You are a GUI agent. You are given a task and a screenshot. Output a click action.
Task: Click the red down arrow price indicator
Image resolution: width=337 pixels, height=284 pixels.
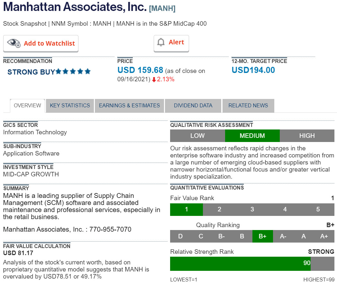click(154, 80)
